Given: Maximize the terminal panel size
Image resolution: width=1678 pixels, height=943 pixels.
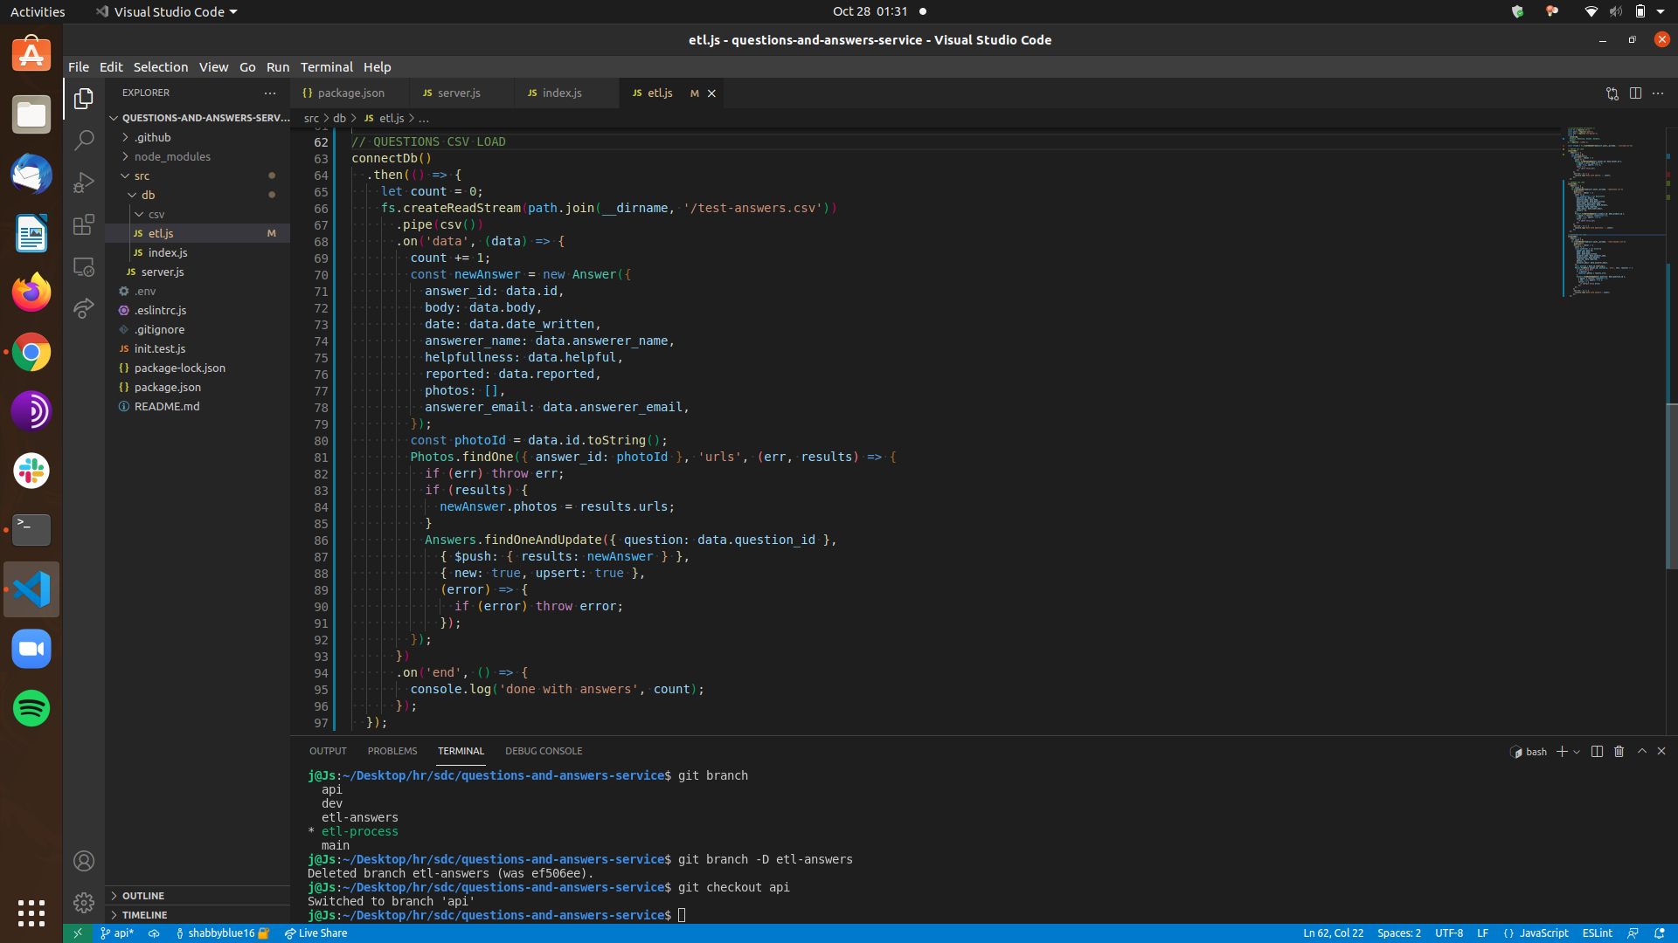Looking at the screenshot, I should [1641, 751].
